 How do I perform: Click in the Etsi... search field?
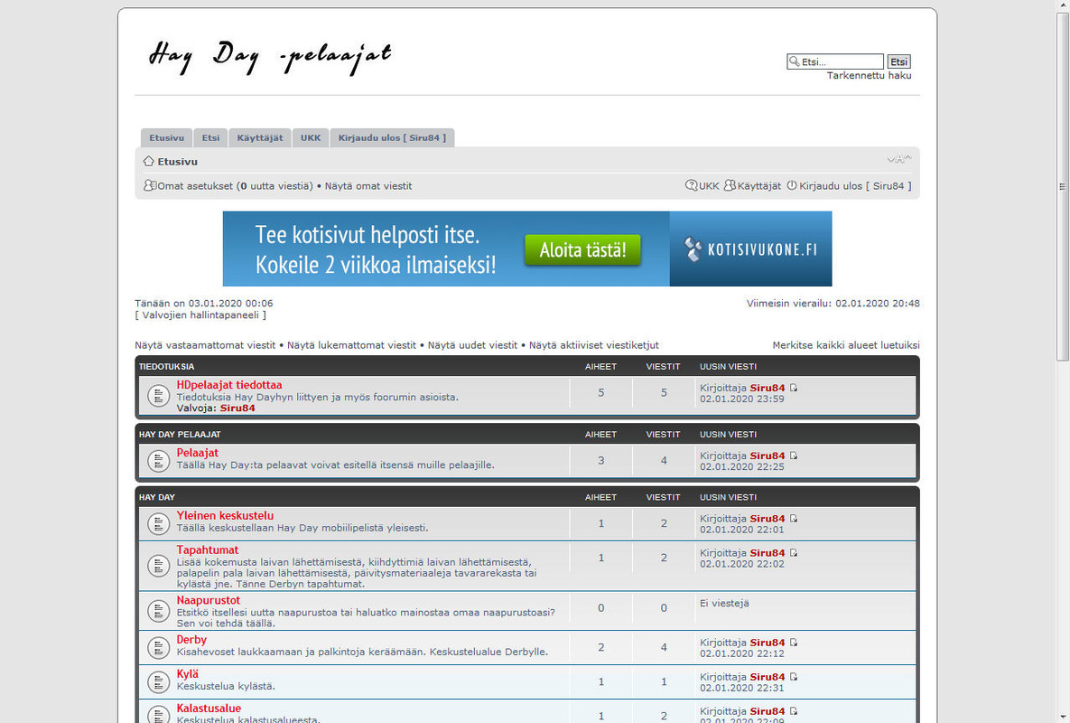(835, 61)
